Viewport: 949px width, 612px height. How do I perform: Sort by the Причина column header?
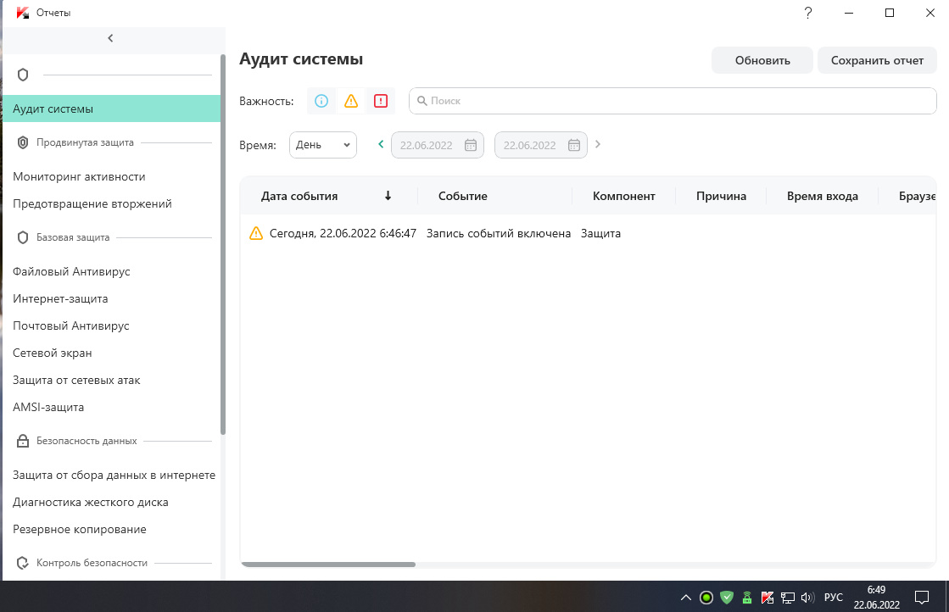click(722, 196)
